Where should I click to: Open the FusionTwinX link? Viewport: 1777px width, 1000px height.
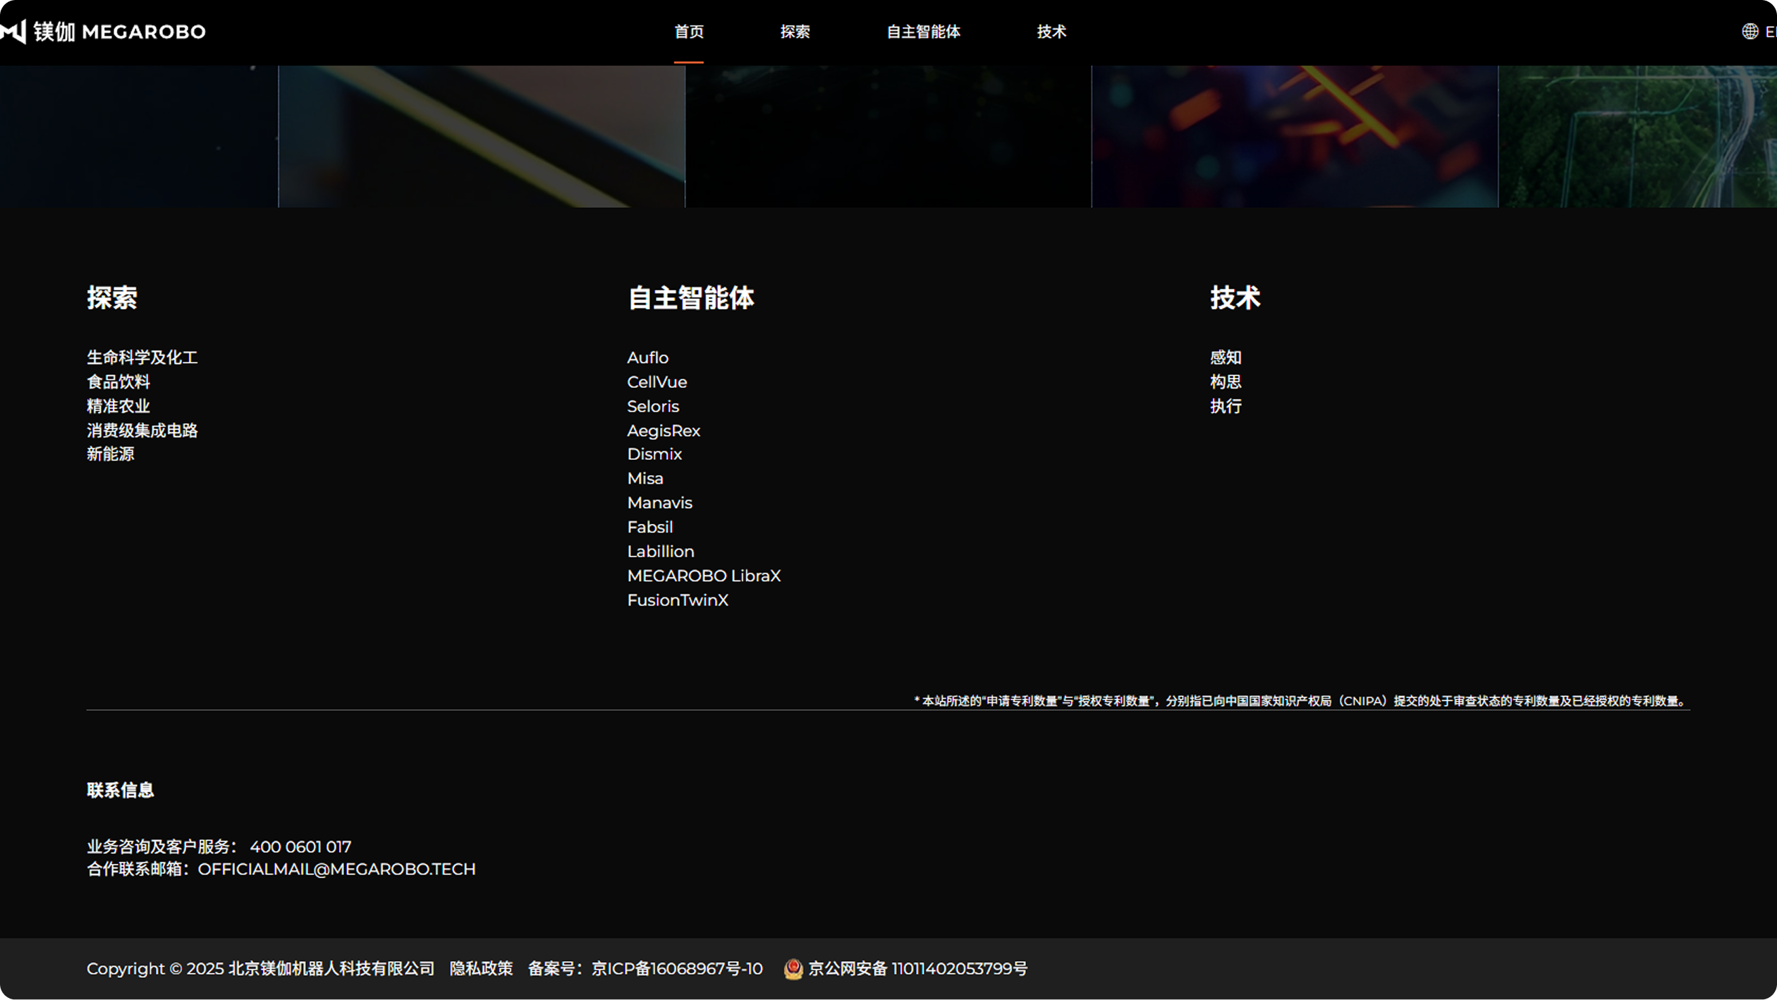678,600
